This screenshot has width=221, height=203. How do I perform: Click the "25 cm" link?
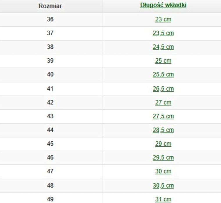coord(163,61)
